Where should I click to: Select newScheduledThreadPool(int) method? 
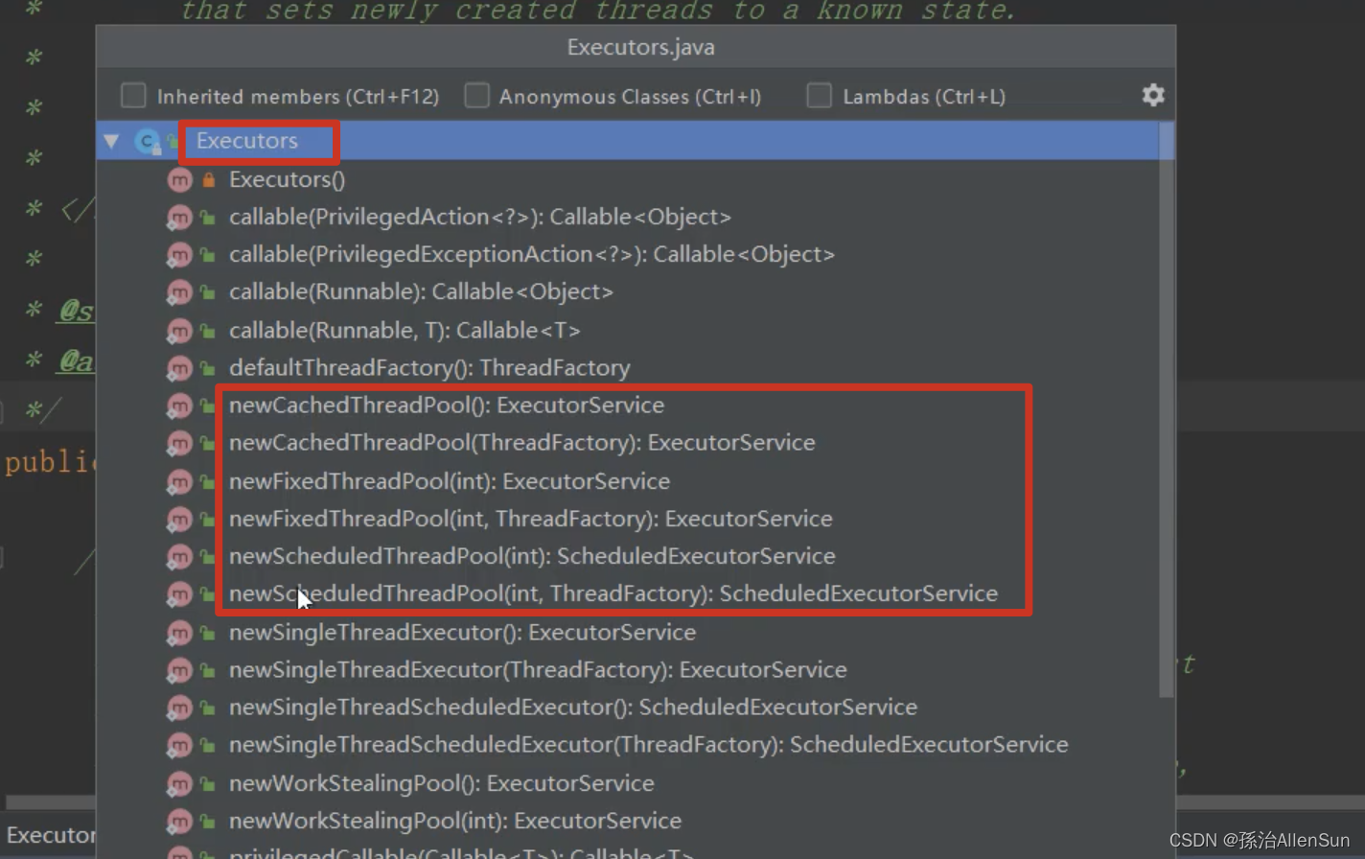click(532, 555)
